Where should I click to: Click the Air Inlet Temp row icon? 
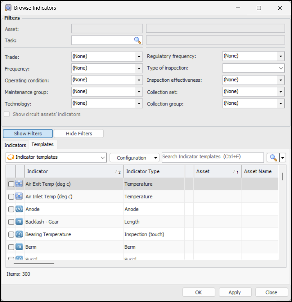click(x=19, y=197)
